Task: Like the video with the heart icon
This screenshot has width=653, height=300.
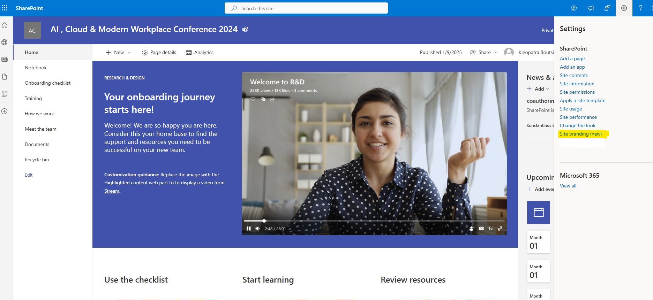Action: pos(253,99)
